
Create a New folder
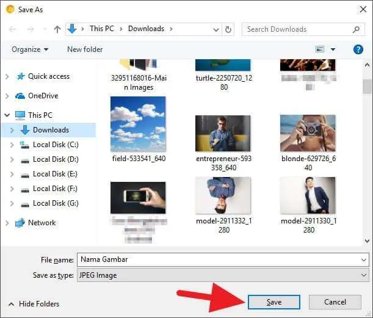pyautogui.click(x=85, y=49)
